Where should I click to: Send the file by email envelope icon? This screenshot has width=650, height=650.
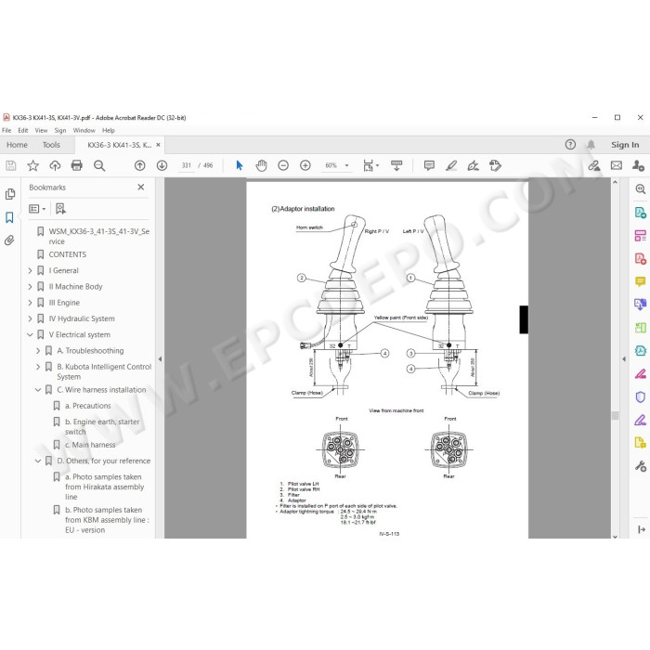click(616, 166)
